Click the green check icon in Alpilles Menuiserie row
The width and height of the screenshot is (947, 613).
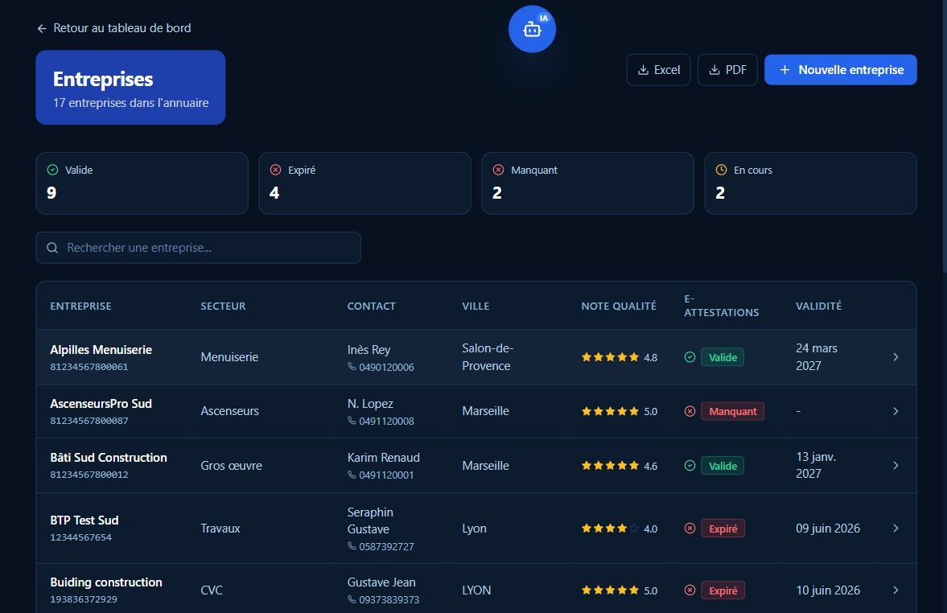[x=690, y=357]
